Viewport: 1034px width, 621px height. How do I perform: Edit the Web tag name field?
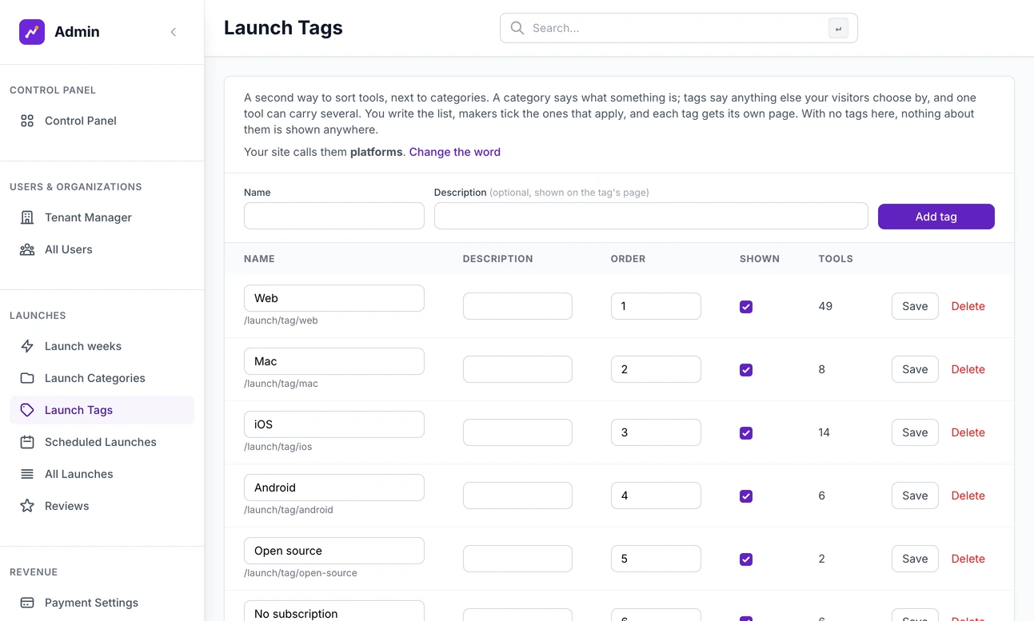coord(334,298)
